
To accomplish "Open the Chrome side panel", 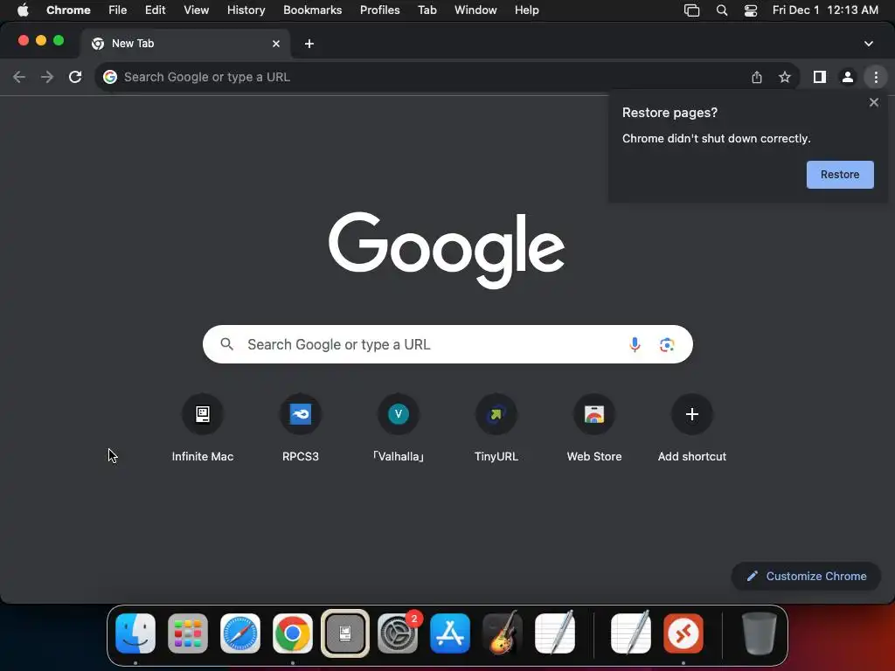I will 820,77.
